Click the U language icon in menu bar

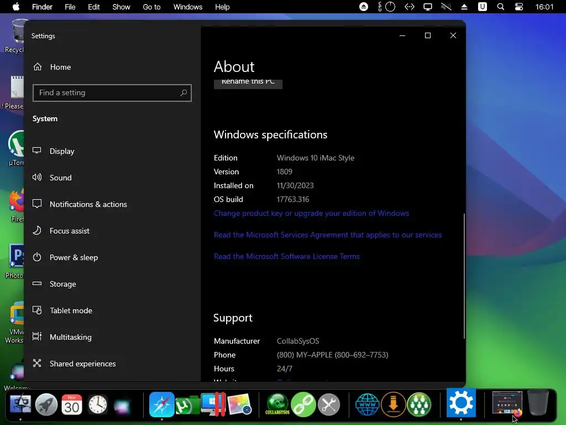click(483, 7)
